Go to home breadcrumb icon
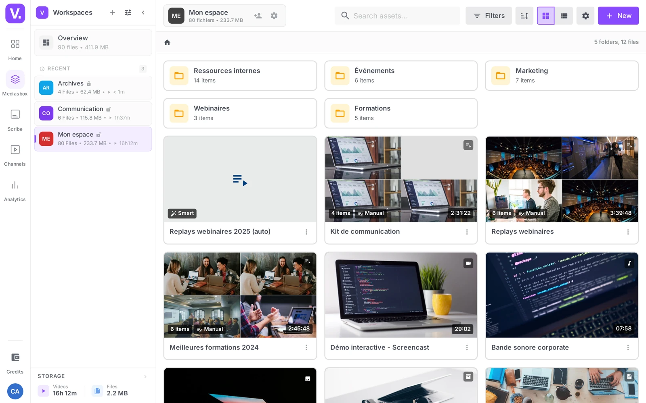Screen dimensions: 646x403 click(x=167, y=42)
